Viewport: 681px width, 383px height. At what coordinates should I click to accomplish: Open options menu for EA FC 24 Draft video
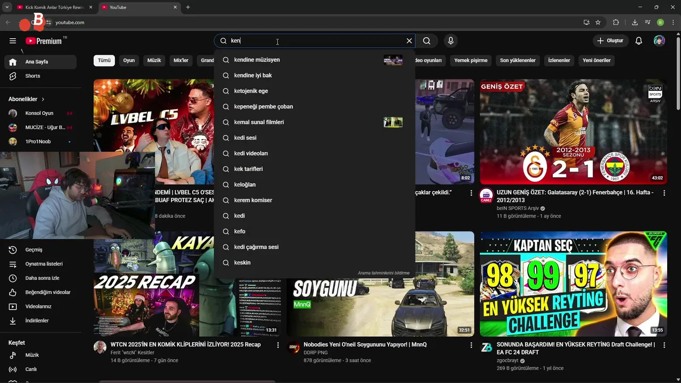point(664,345)
